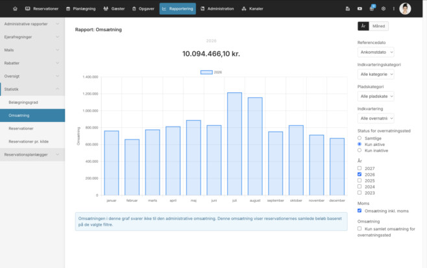This screenshot has height=268, width=427.
Task: Open Belægningsgrad report
Action: pos(32,103)
